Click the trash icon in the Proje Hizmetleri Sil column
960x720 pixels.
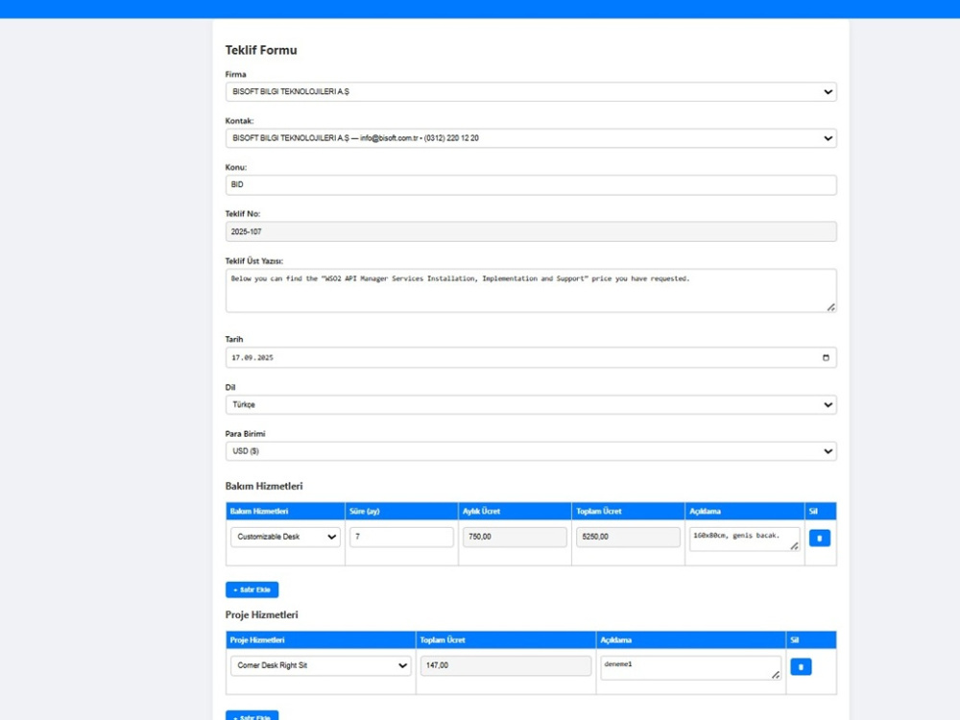[801, 665]
